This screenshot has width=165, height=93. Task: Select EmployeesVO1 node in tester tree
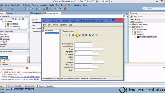point(53,33)
